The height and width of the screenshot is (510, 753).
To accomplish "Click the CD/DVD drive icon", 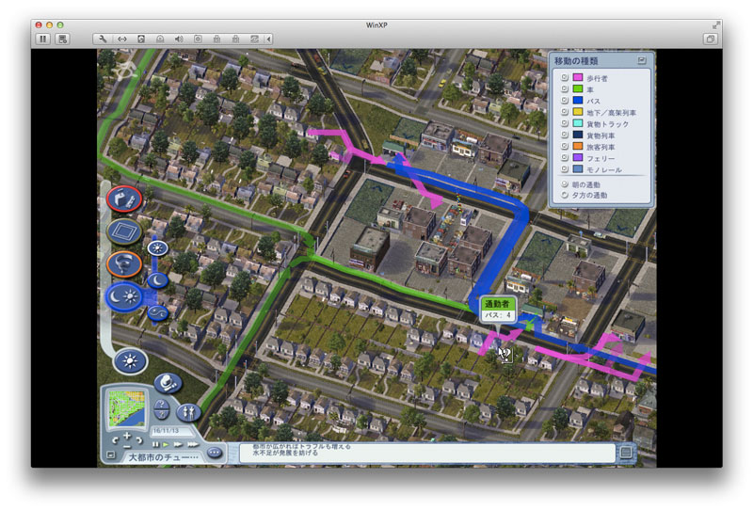I will click(160, 39).
